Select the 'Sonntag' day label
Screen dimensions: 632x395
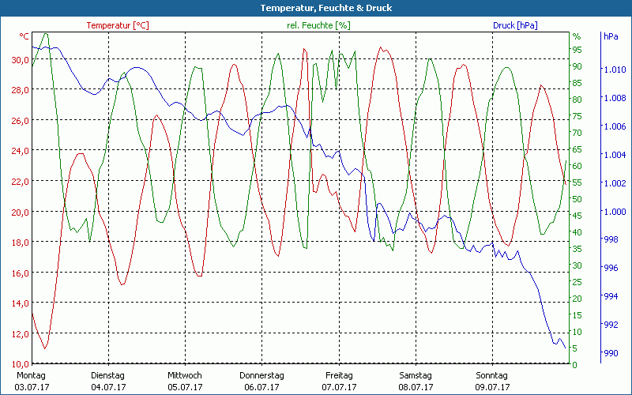[x=491, y=375]
